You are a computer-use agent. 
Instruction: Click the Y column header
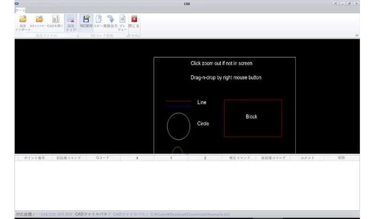pos(171,158)
